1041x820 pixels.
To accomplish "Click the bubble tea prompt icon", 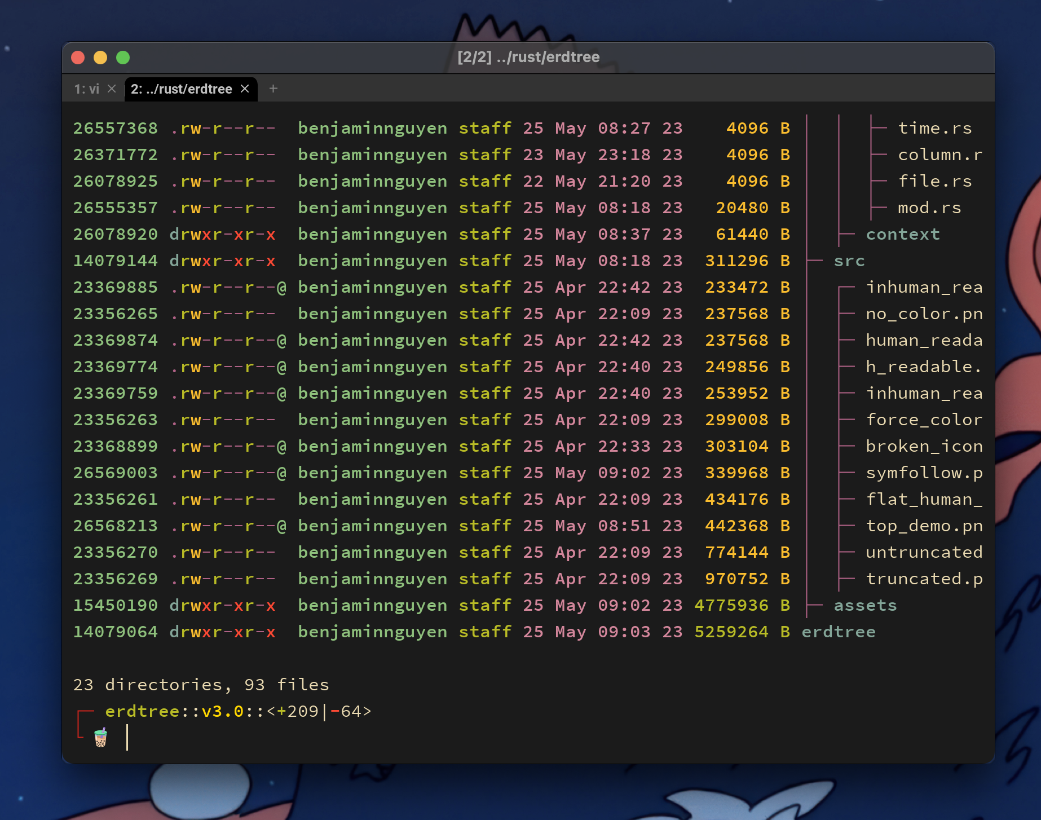I will pos(100,738).
